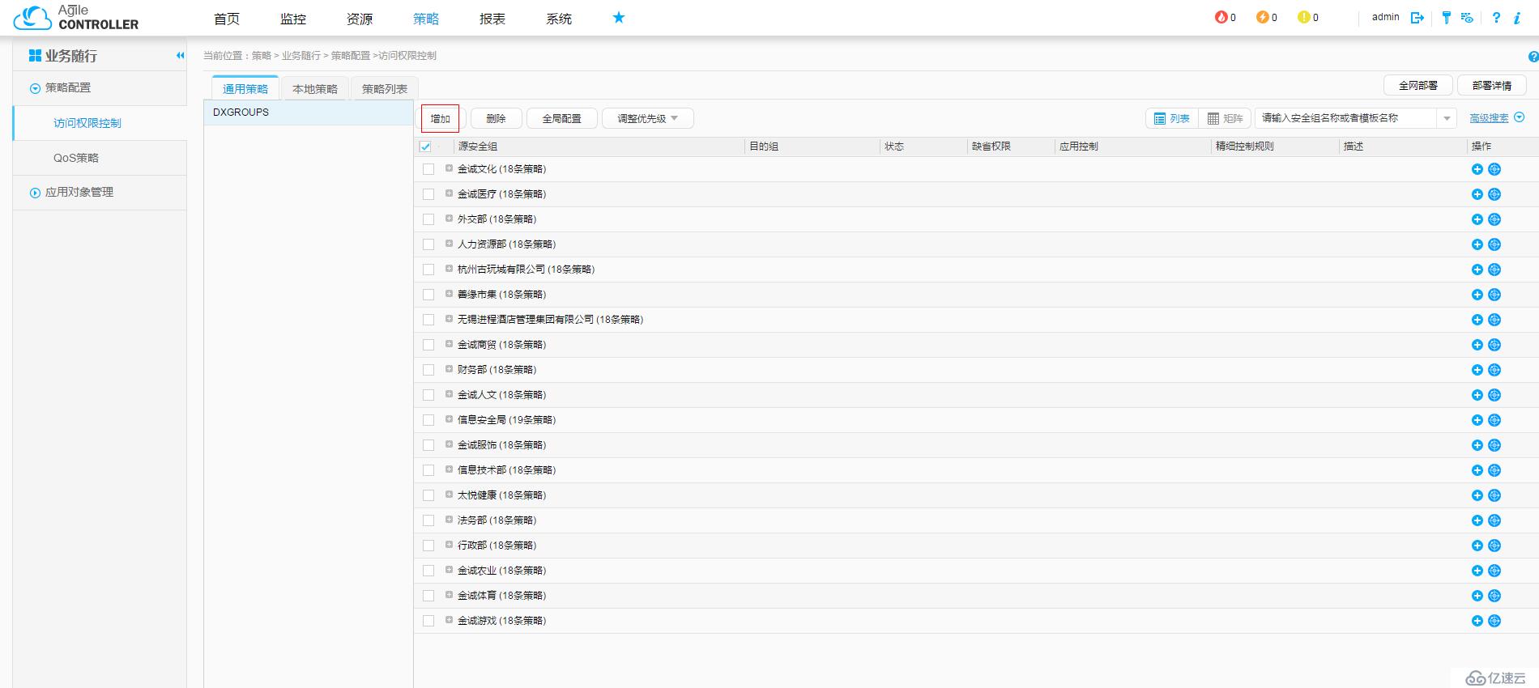The image size is (1539, 688).
Task: Switch to 矩阵 view
Action: 1225,118
